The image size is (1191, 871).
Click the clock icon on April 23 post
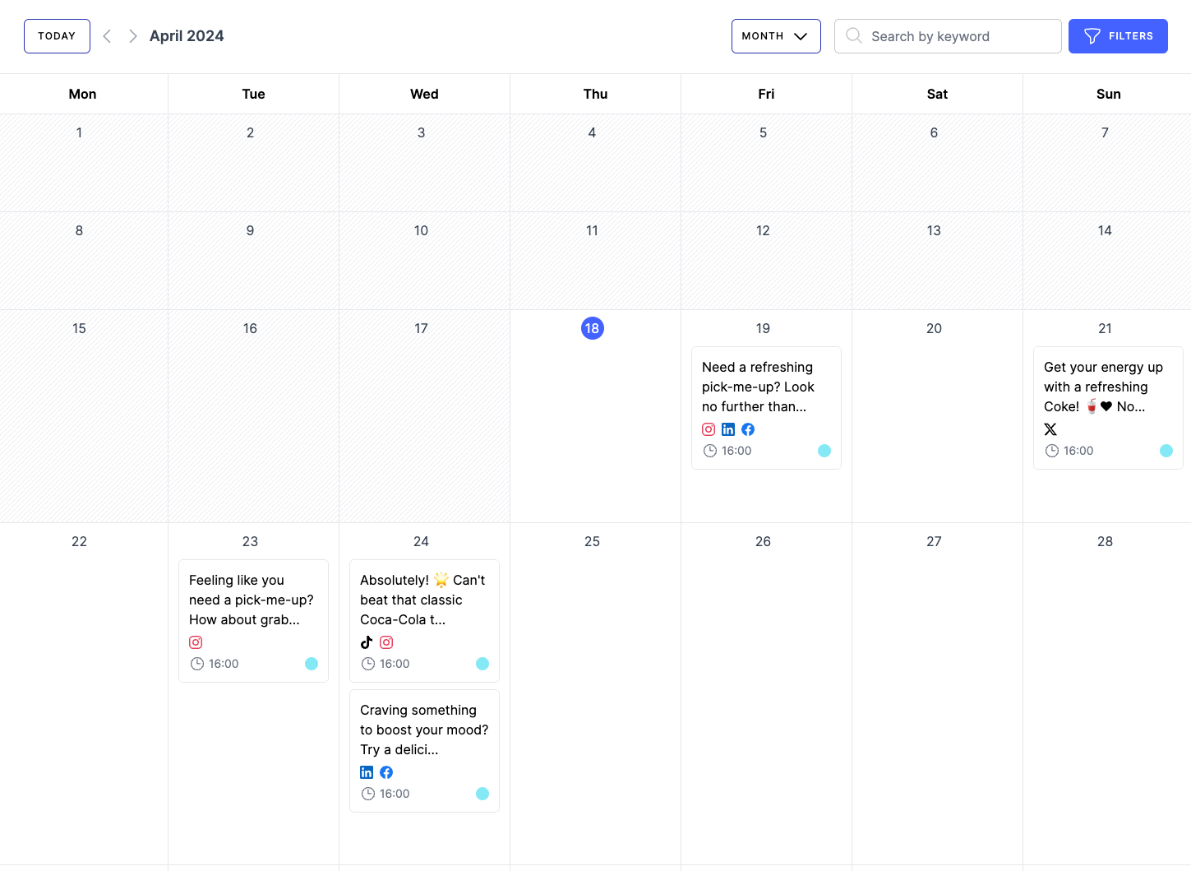pyautogui.click(x=197, y=664)
